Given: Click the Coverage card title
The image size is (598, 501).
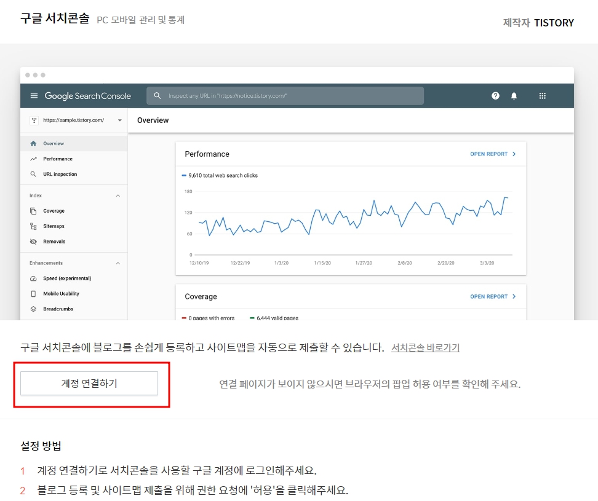Looking at the screenshot, I should point(201,296).
